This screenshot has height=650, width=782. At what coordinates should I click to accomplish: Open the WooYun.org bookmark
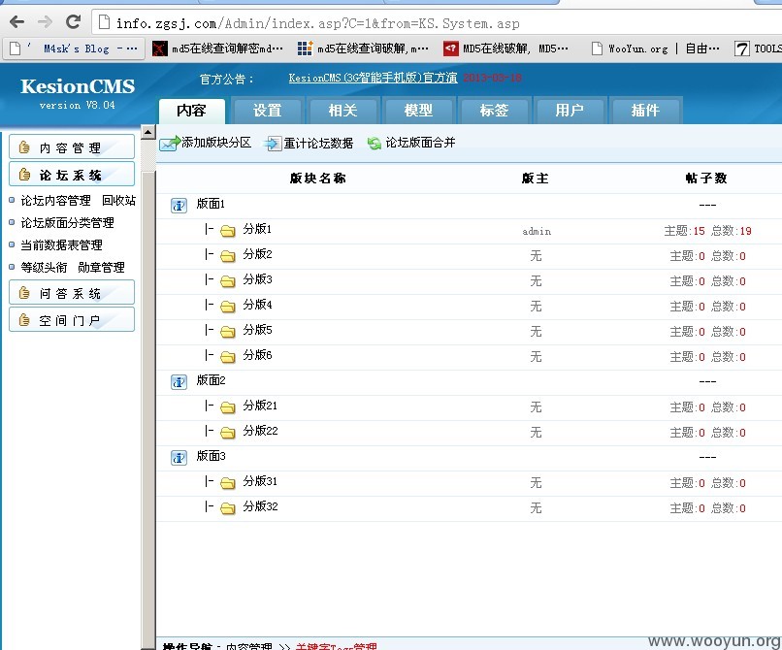click(655, 49)
